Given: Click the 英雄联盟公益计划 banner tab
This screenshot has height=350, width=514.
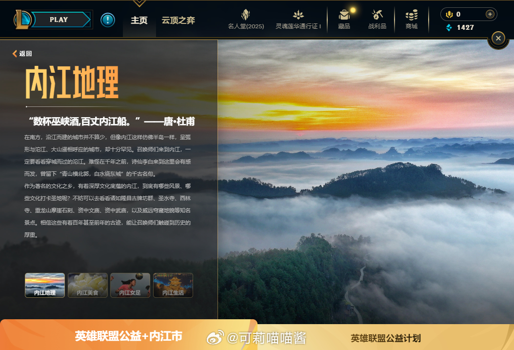Looking at the screenshot, I should (385, 338).
